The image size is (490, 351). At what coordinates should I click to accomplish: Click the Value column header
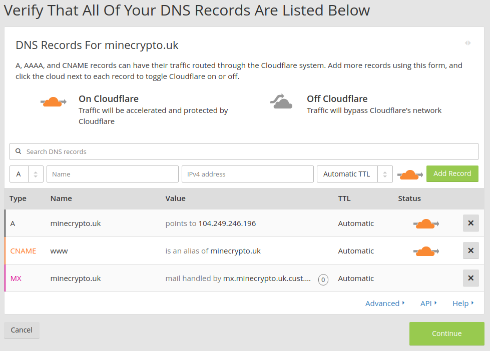[175, 198]
